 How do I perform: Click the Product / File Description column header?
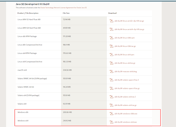(x=28, y=13)
